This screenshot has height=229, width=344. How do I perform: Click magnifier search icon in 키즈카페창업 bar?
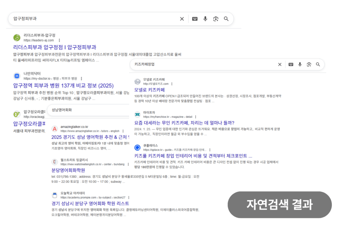318,64
